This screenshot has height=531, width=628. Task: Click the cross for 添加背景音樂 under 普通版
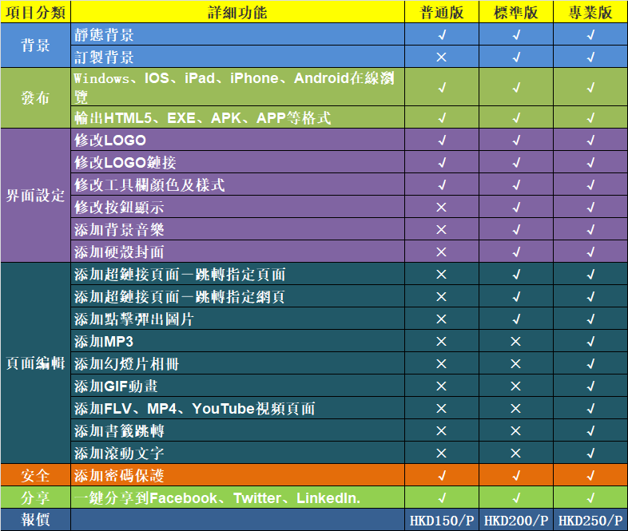click(x=441, y=230)
